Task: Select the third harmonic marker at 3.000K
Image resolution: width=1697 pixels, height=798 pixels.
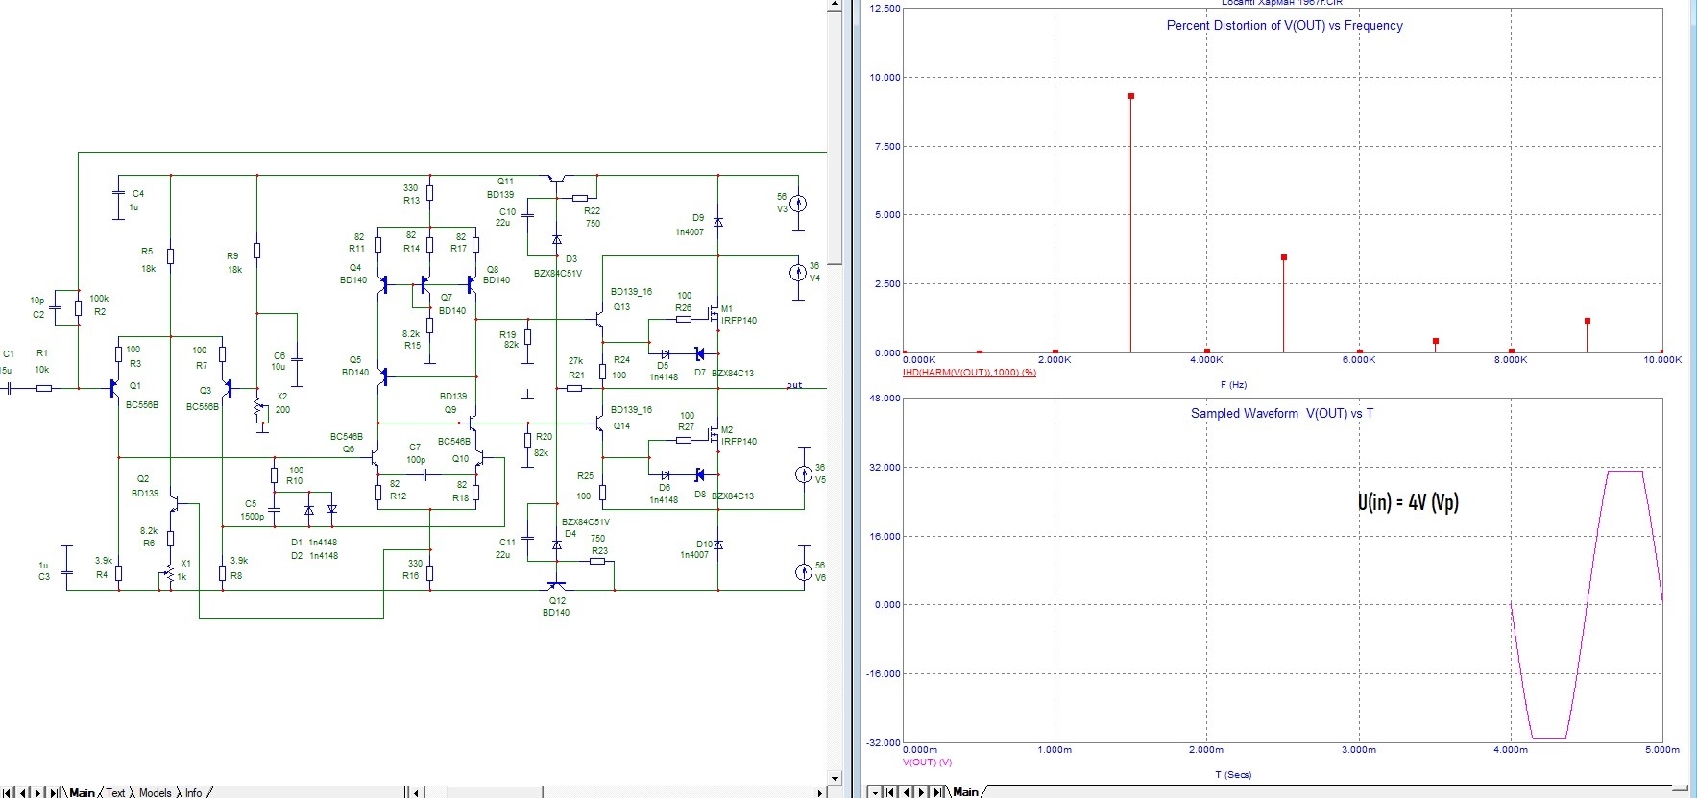Action: (x=1131, y=96)
